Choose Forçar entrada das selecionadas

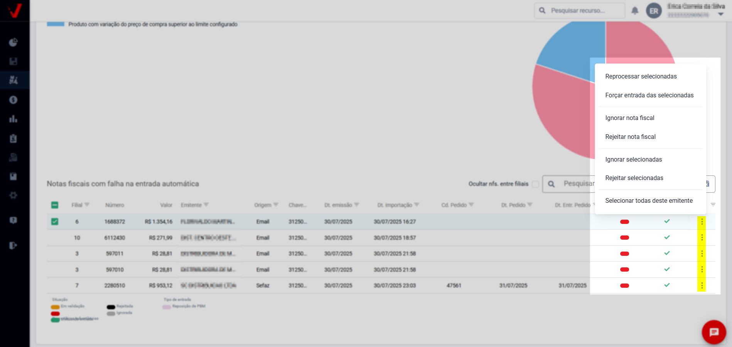pos(650,95)
